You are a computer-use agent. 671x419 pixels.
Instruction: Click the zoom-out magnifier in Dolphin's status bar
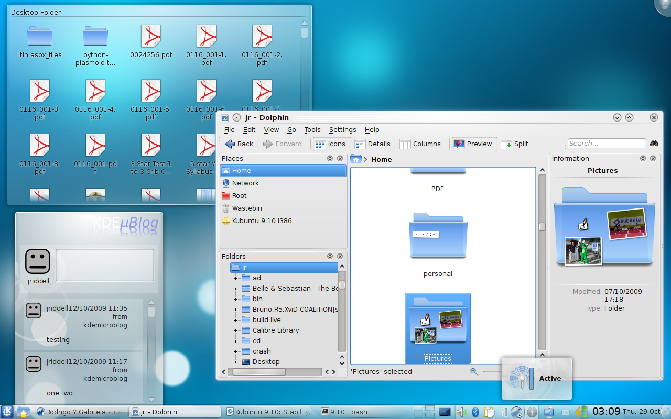[474, 371]
